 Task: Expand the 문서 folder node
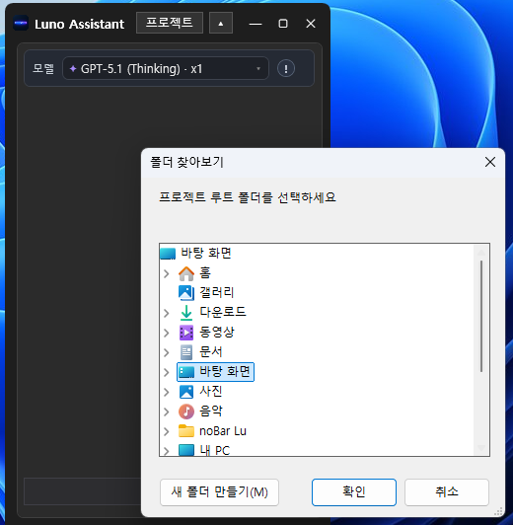(x=167, y=352)
